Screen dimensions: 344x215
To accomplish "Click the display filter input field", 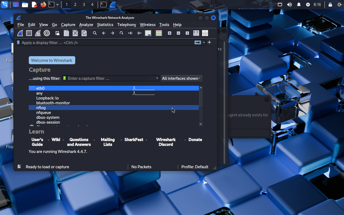I will click(x=107, y=42).
